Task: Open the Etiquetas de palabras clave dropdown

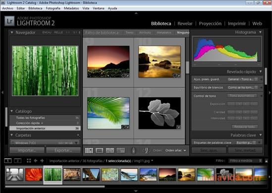Action: coord(246,142)
